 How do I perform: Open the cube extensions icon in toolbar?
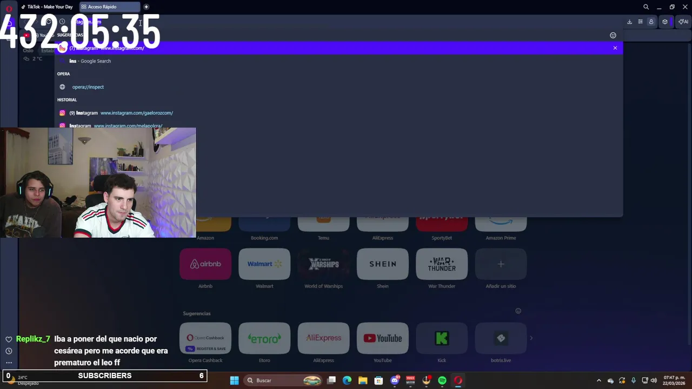(x=665, y=22)
